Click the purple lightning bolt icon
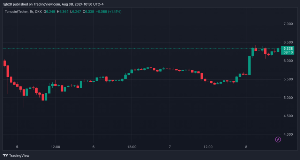This screenshot has height=160, width=300. (x=278, y=139)
